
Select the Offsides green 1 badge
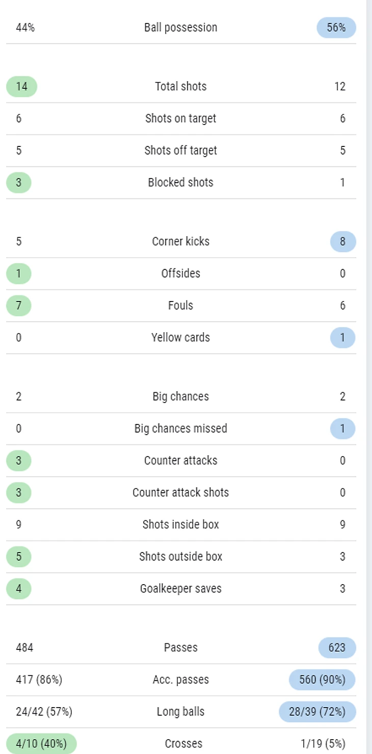click(19, 273)
